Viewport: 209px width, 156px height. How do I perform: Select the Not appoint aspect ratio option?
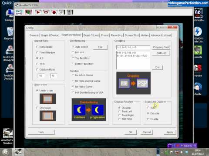click(44, 47)
